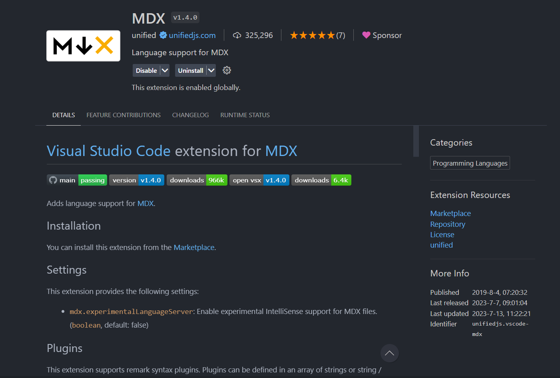Open the MDX link in description sentence
The width and height of the screenshot is (560, 378).
145,203
